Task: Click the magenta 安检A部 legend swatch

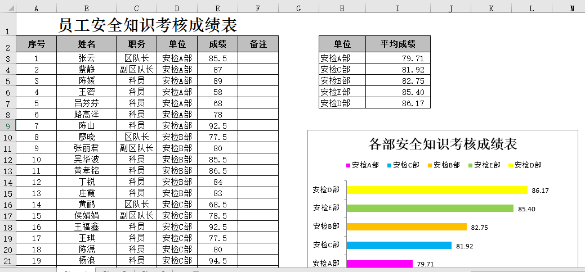Action: coord(349,165)
